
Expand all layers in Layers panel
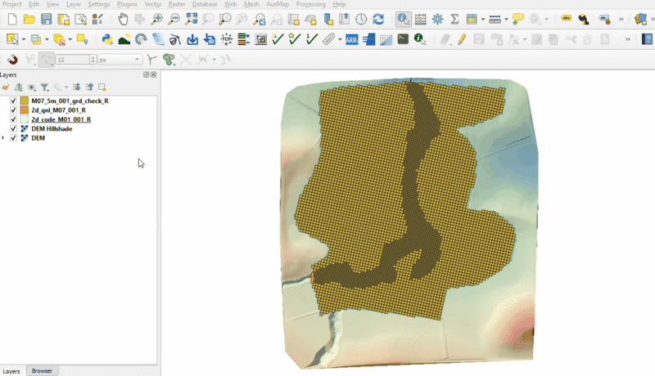click(76, 87)
